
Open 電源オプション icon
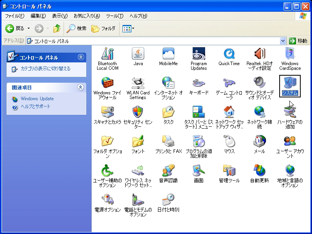point(108,200)
